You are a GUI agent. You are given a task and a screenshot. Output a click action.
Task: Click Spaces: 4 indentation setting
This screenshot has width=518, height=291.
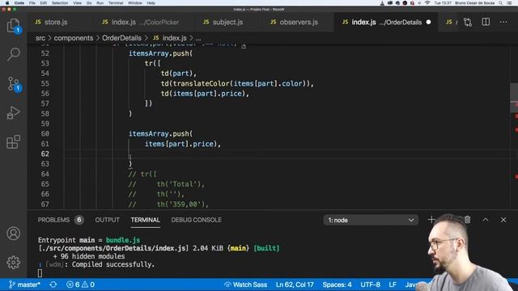337,285
